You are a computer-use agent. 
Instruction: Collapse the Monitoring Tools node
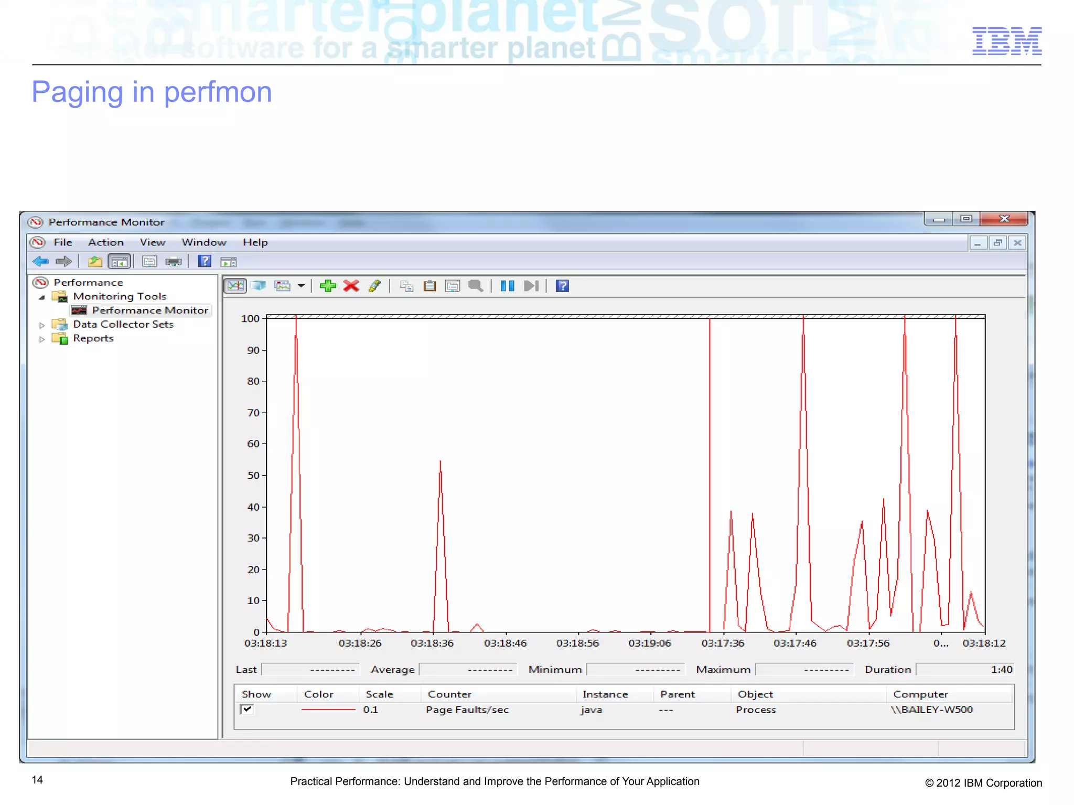(x=42, y=297)
